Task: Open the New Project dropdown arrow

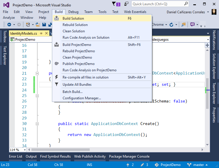Action: (x=33, y=25)
